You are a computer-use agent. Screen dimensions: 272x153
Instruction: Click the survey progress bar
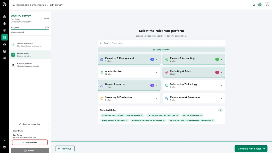pyautogui.click(x=30, y=30)
